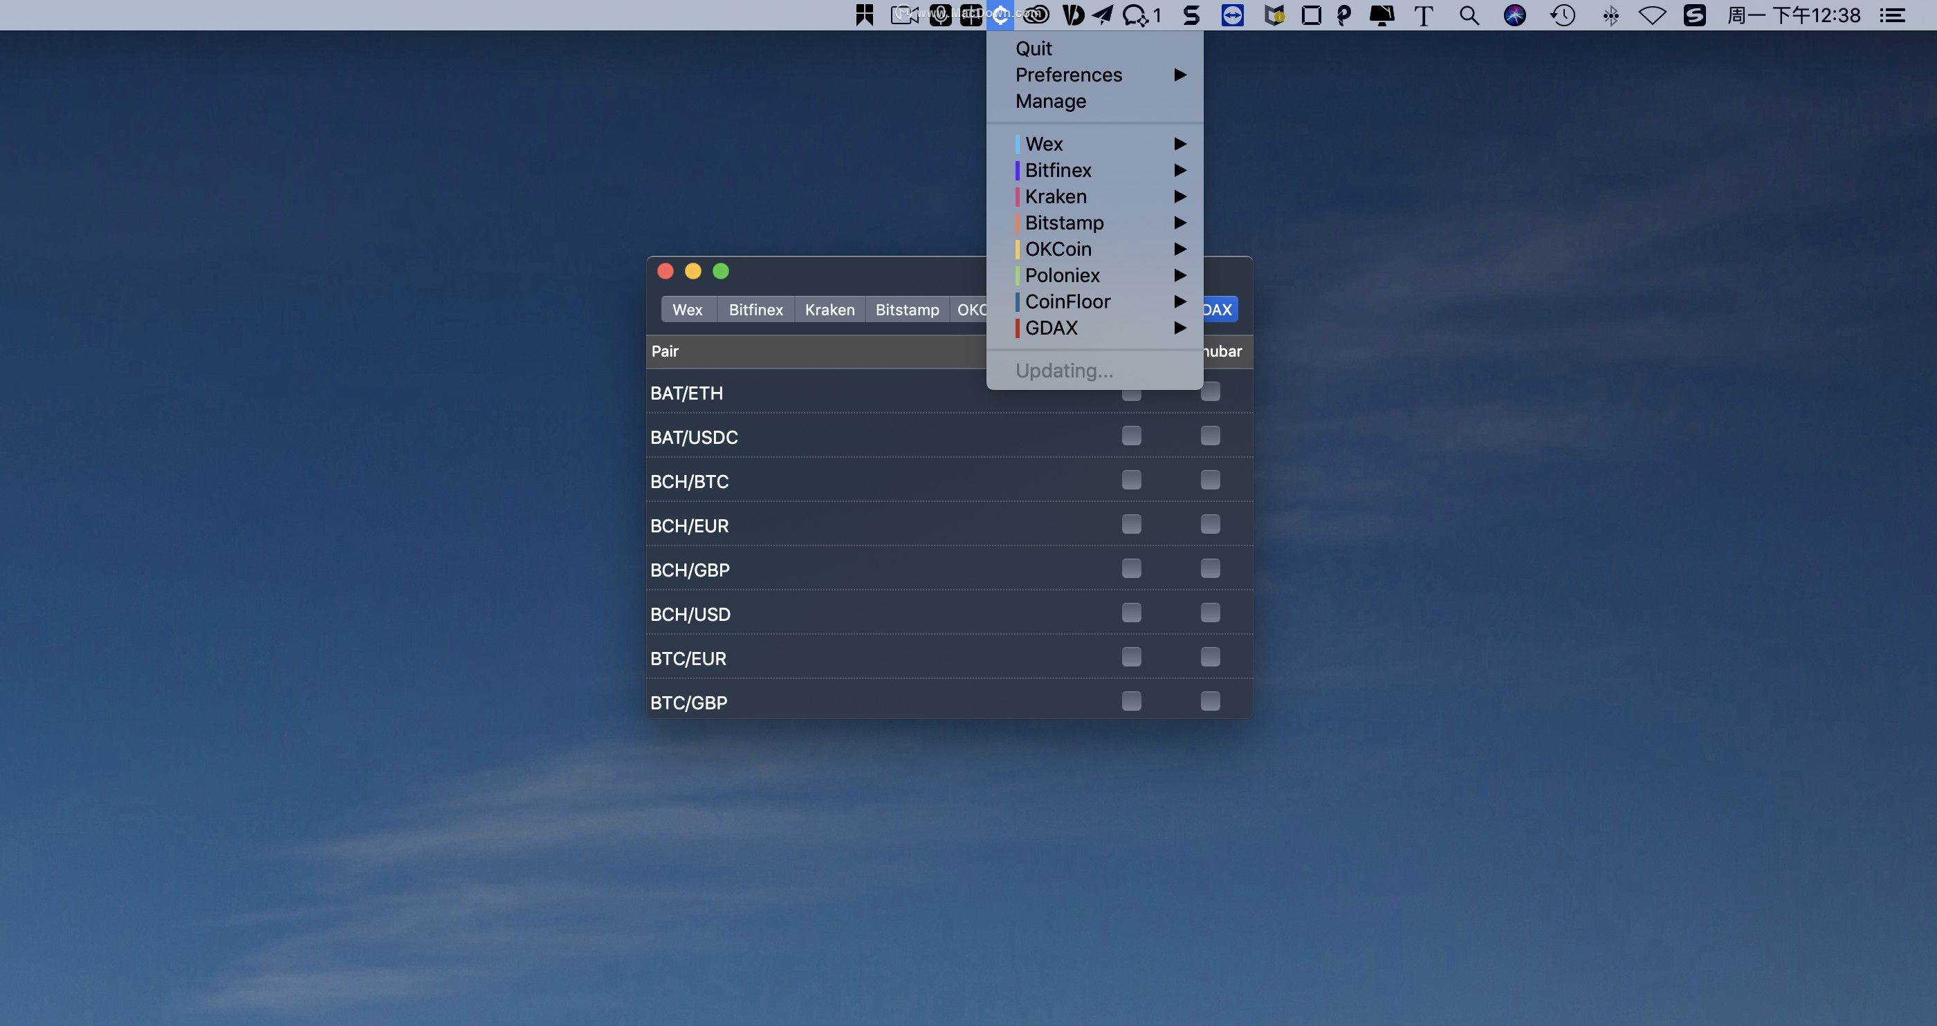This screenshot has height=1026, width=1937.
Task: Switch to the Wex tab
Action: click(x=688, y=310)
